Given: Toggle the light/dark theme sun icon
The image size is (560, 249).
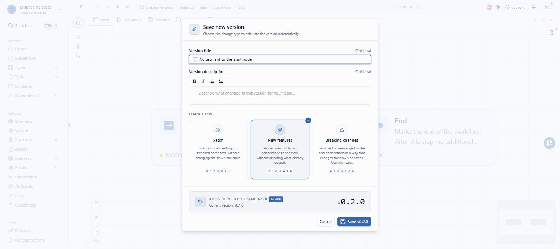Looking at the screenshot, I should click(498, 7).
